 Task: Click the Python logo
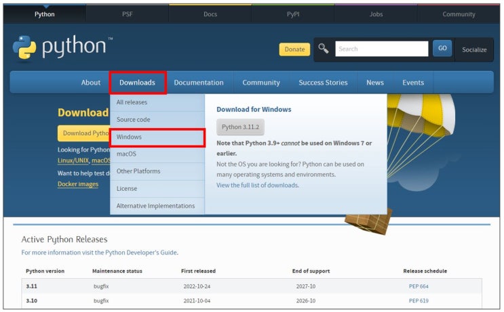point(62,47)
